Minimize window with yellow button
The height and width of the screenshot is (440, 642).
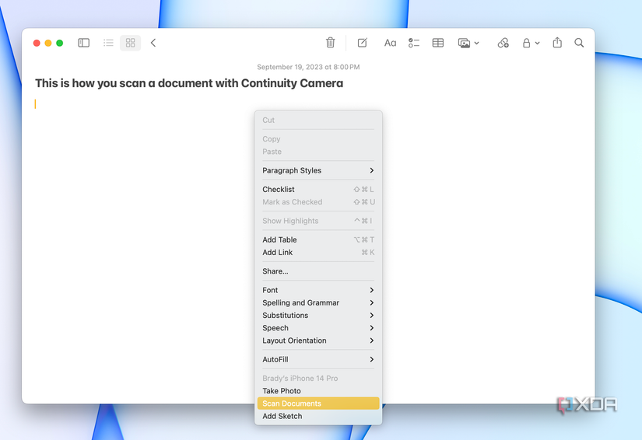pos(48,43)
